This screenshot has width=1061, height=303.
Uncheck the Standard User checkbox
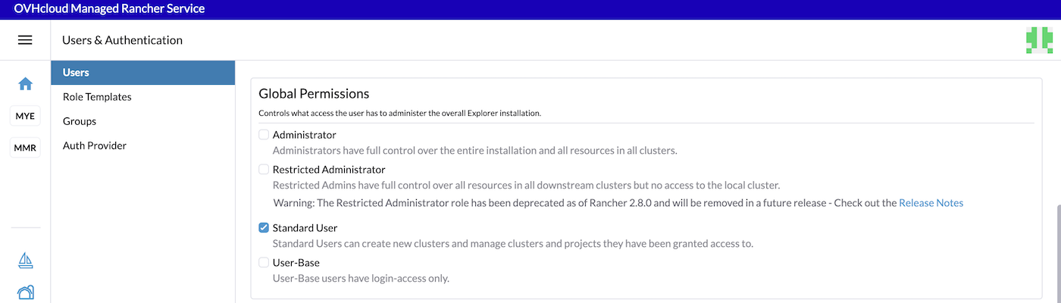[x=264, y=228]
